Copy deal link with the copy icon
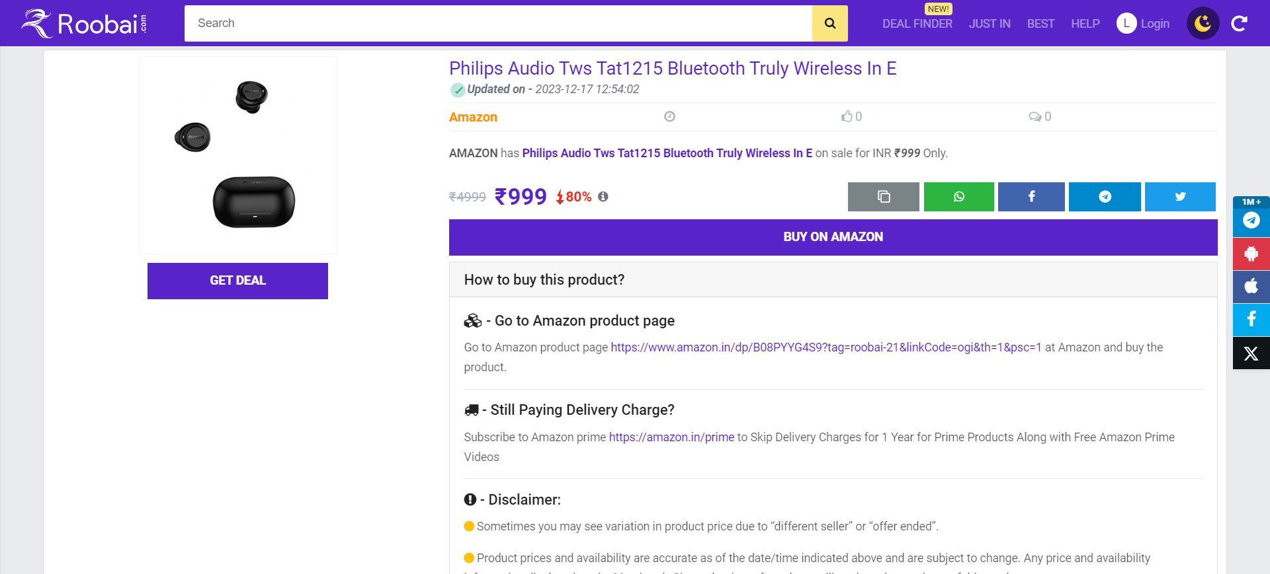Screen dimensions: 1270x574 tap(884, 197)
